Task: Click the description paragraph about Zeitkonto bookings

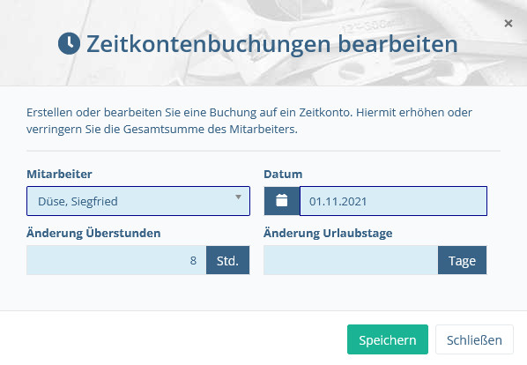Action: 249,121
